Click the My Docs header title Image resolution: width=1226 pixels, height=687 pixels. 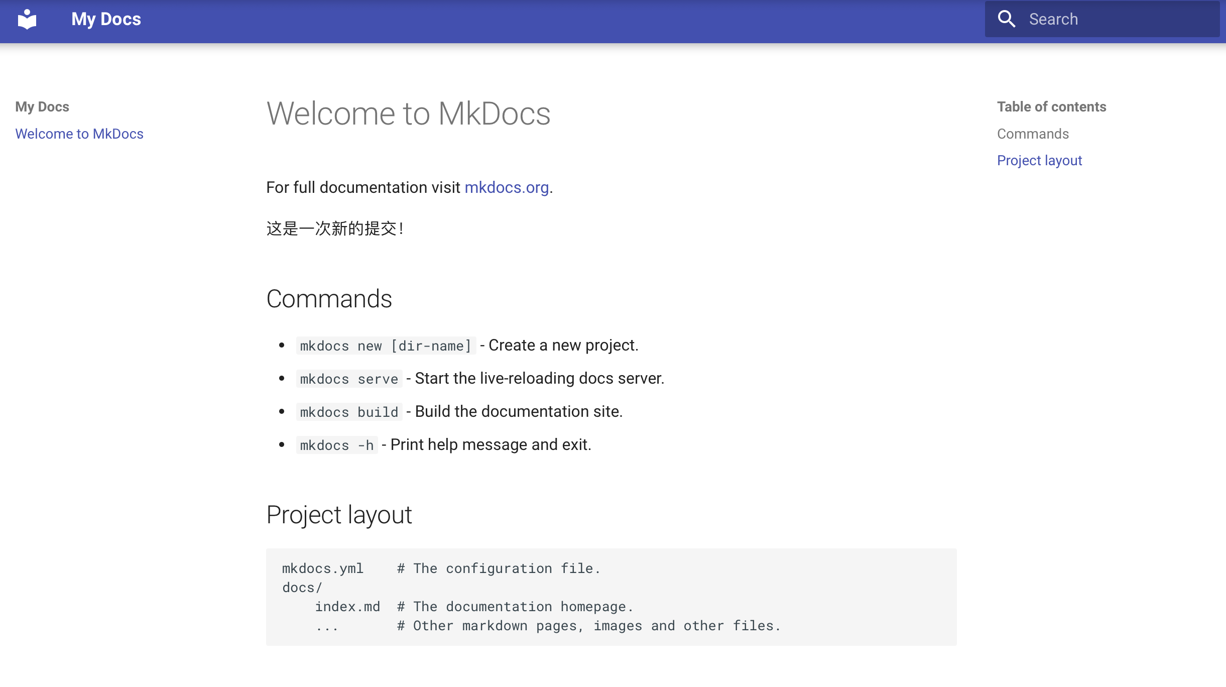106,19
